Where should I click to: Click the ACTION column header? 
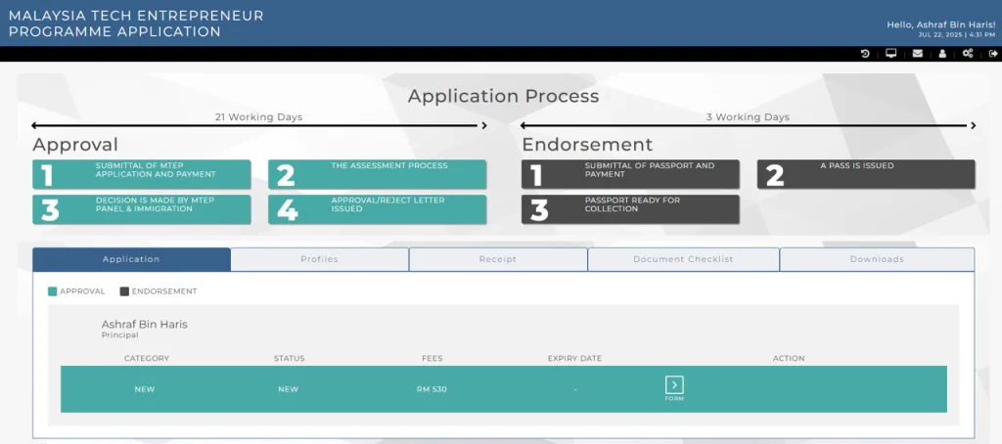789,358
